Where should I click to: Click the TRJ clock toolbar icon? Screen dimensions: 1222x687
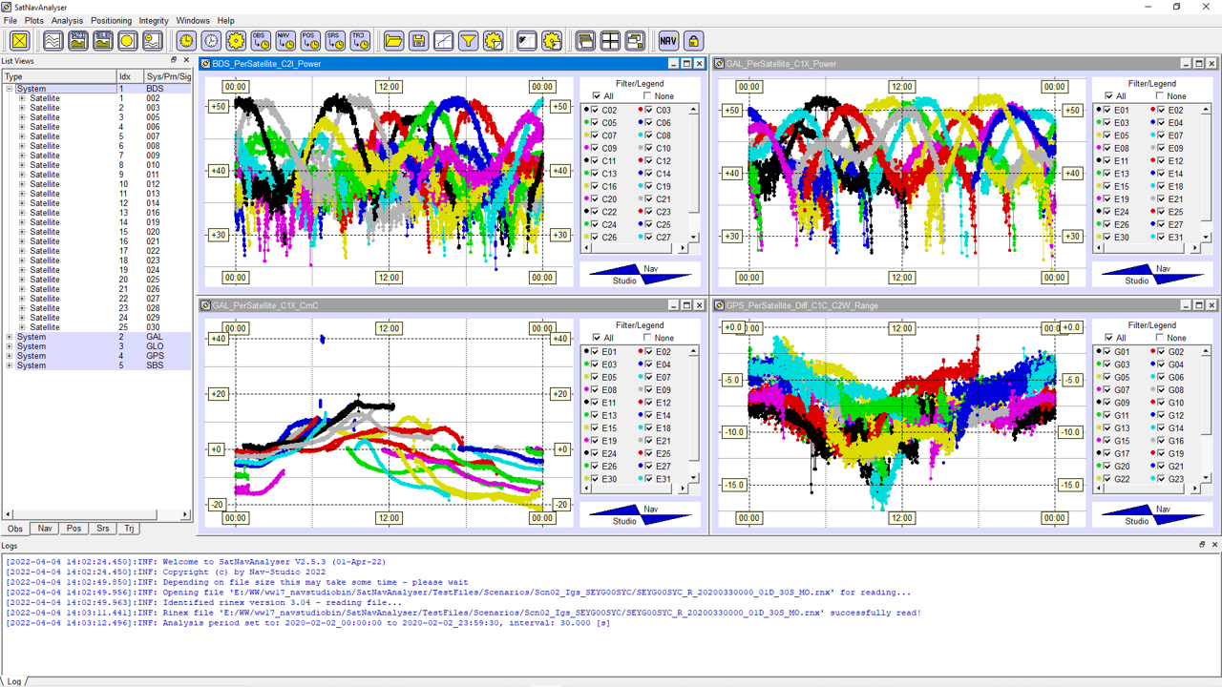point(360,41)
